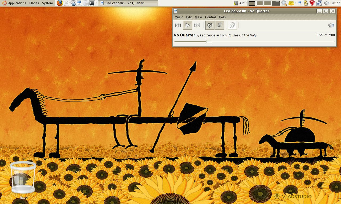Switch to the first workspace
Image resolution: width=341 pixels, height=204 pixels.
tap(252, 3)
